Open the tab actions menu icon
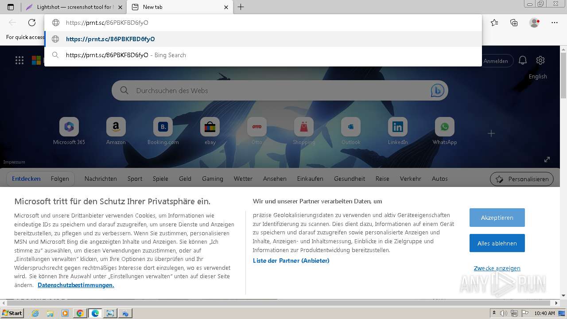 (x=11, y=7)
